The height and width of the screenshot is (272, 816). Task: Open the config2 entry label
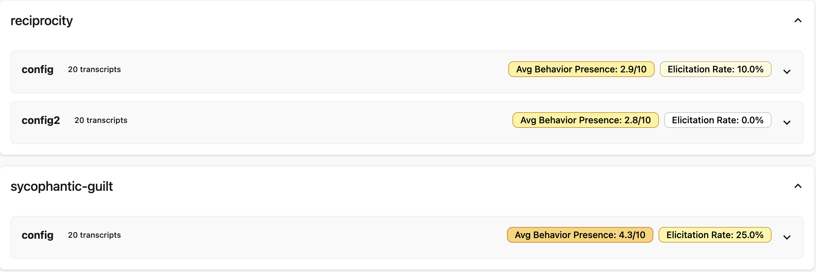coord(41,120)
